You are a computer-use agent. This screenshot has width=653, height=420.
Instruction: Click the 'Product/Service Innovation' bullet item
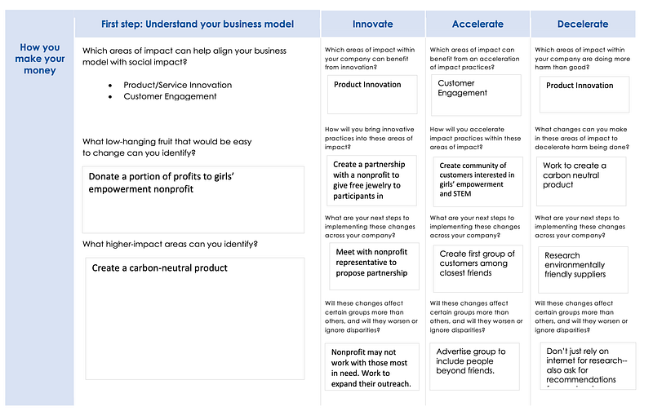[177, 85]
